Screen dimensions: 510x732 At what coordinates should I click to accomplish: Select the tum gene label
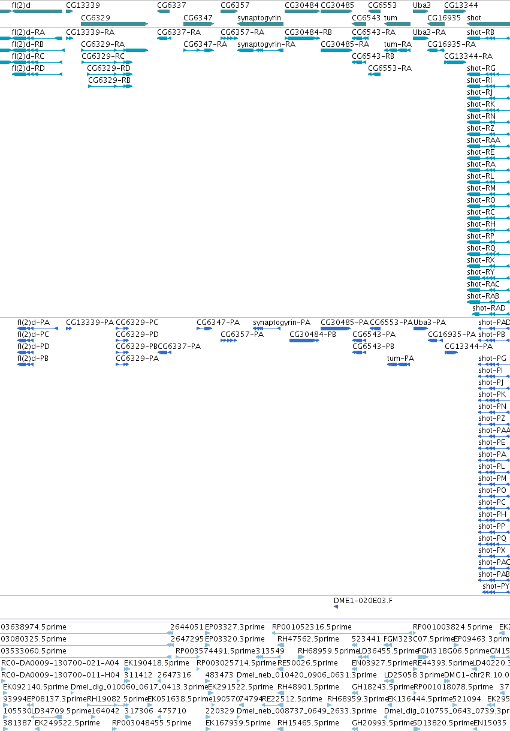(x=390, y=18)
